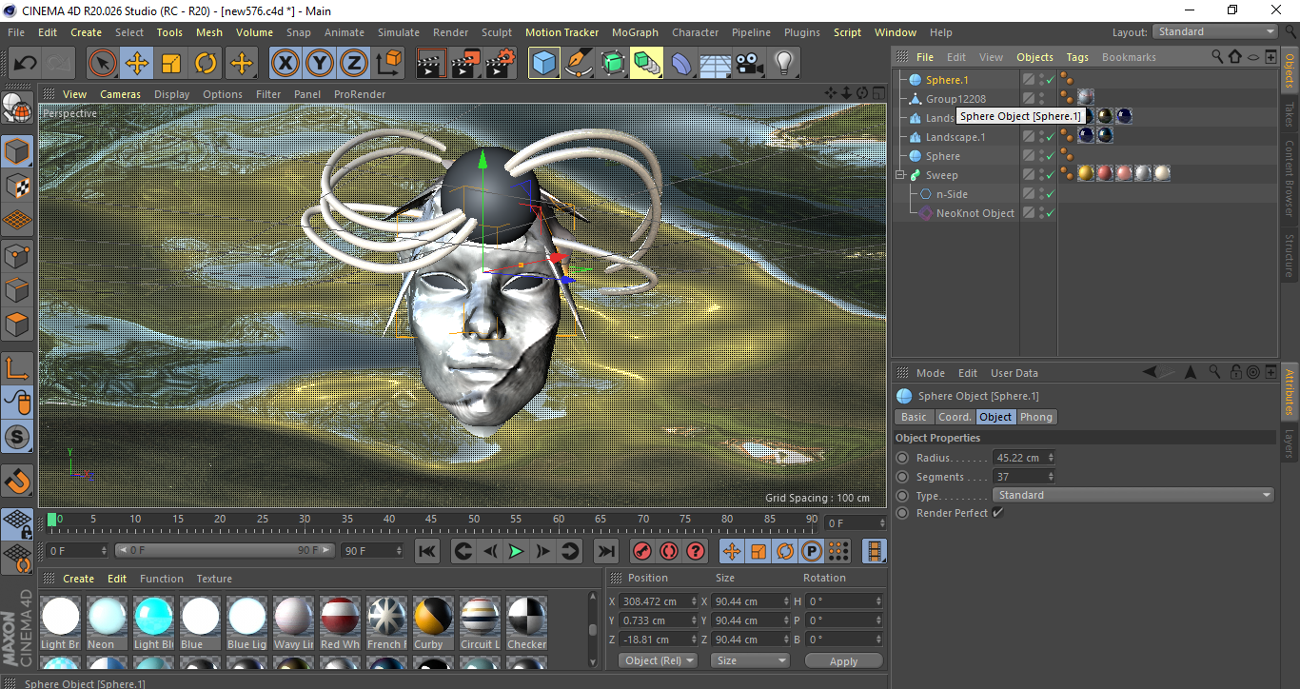Select the Scale tool
This screenshot has width=1300, height=689.
(x=171, y=63)
